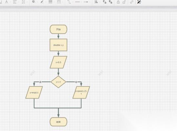The height and width of the screenshot is (131, 177).
Task: Lock the selected shape
Action: (118, 2)
